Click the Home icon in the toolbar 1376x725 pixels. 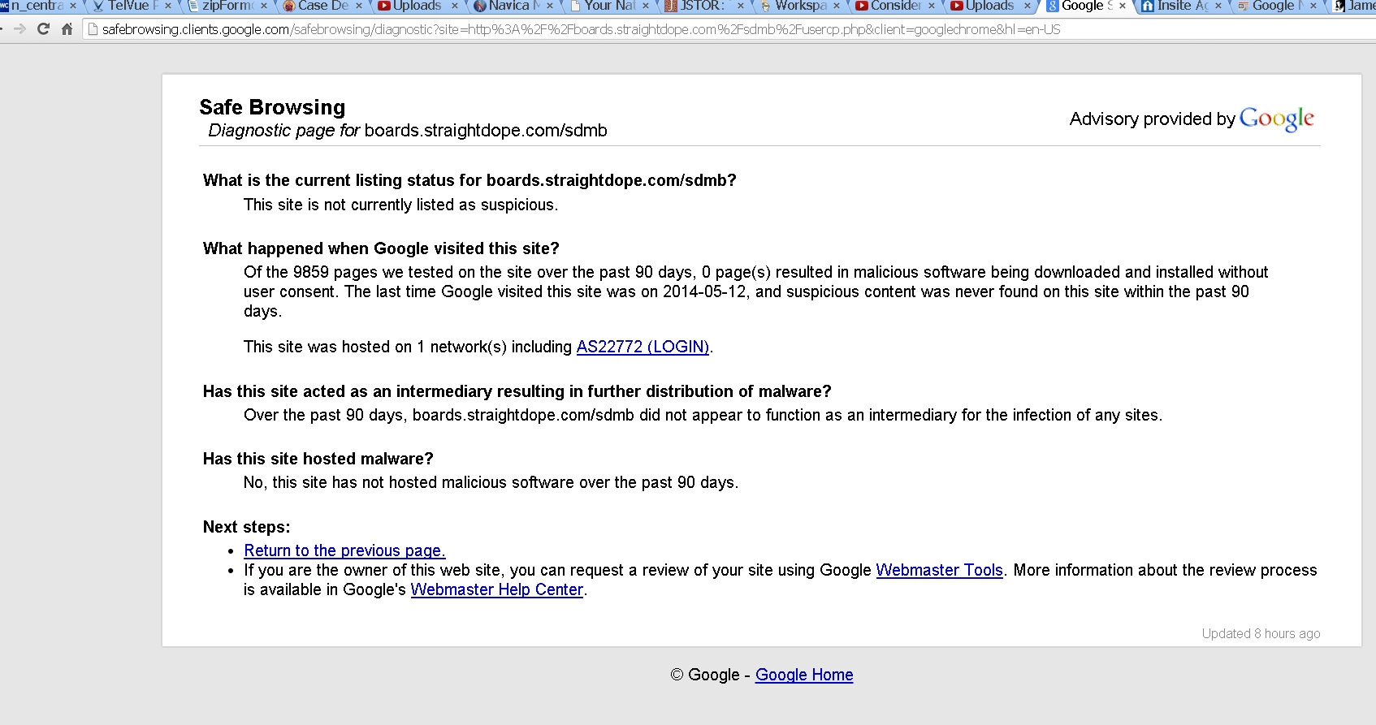click(67, 29)
